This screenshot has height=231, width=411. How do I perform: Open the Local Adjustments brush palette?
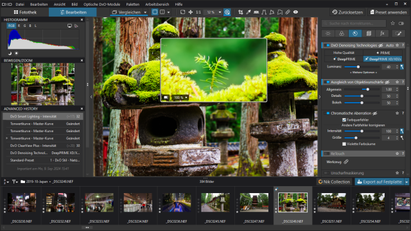(398, 33)
